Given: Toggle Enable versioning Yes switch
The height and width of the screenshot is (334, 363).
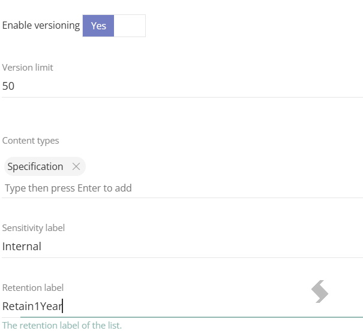Looking at the screenshot, I should click(114, 26).
